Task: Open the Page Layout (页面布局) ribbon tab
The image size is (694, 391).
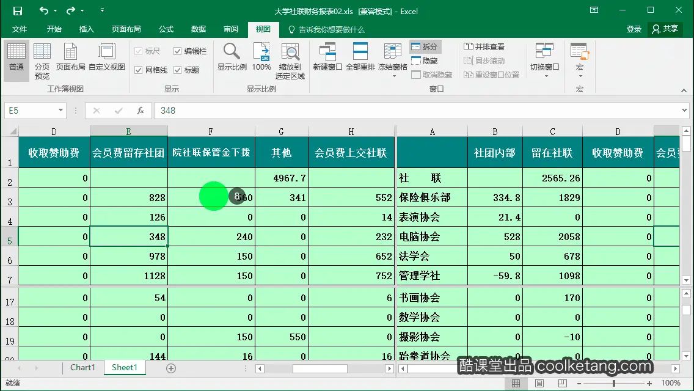Action: 126,29
